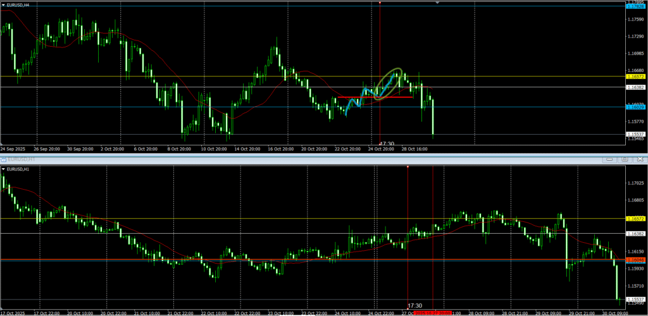Image resolution: width=648 pixels, height=316 pixels.
Task: Click the yellow 1.16572 price label on H4
Action: 636,76
